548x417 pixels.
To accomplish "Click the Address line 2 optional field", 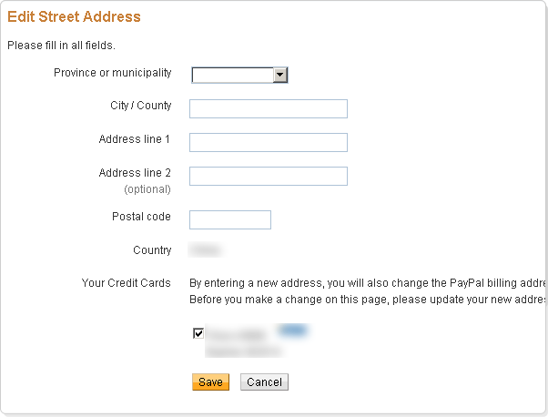I will pyautogui.click(x=269, y=177).
